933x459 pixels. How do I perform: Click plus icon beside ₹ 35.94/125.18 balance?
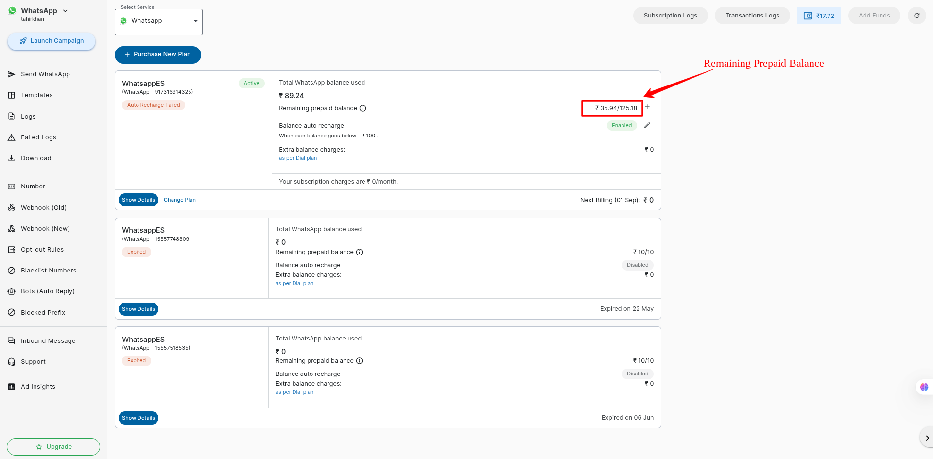point(647,107)
